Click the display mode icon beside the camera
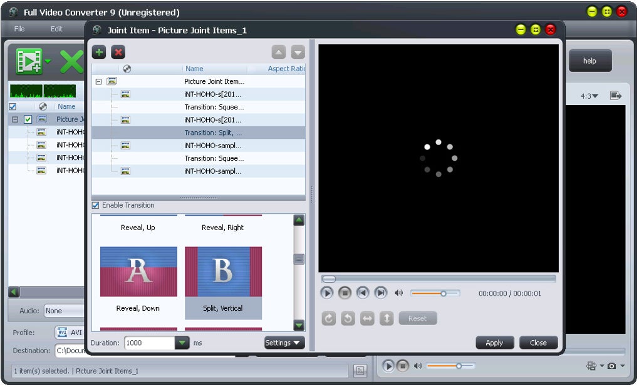 [x=591, y=366]
